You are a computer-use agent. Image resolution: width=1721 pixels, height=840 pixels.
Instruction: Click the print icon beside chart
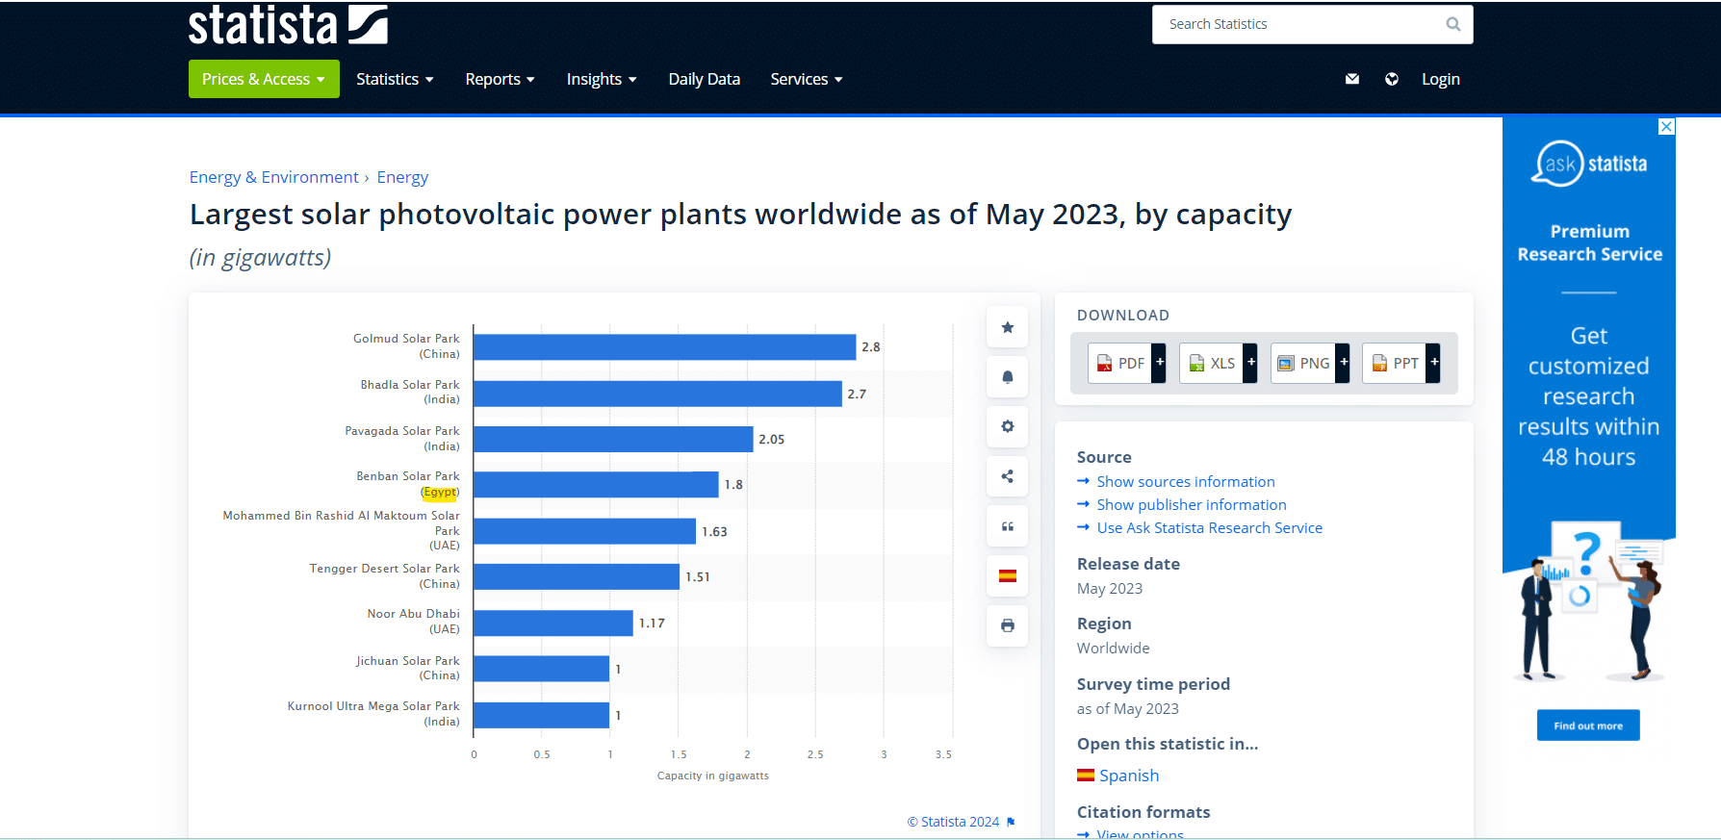pyautogui.click(x=1007, y=625)
